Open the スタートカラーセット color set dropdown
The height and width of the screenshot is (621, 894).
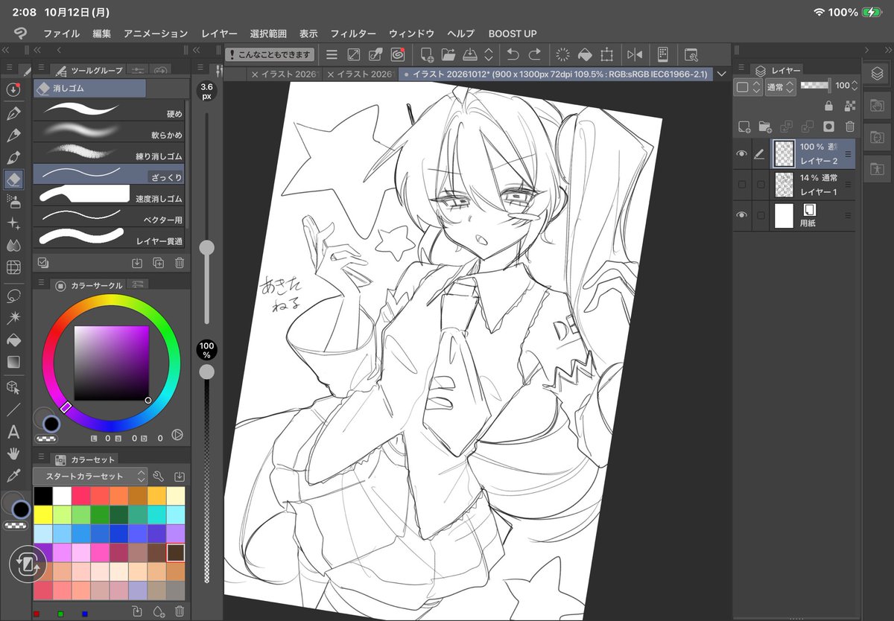92,476
